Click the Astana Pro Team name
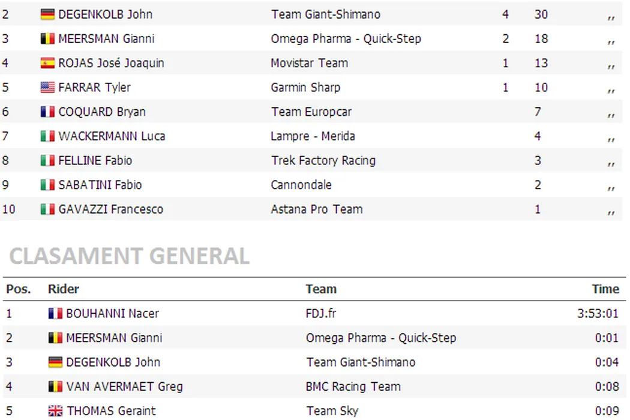The height and width of the screenshot is (420, 630). coord(317,209)
